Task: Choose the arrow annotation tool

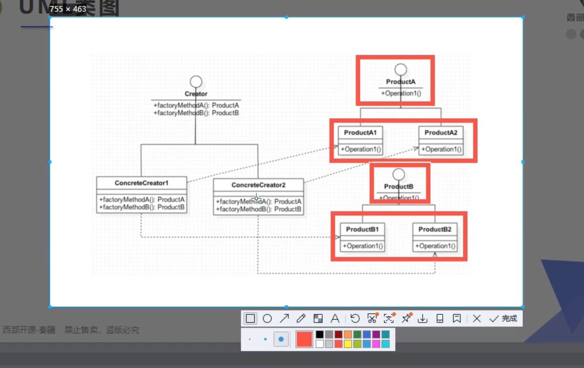Action: point(284,319)
